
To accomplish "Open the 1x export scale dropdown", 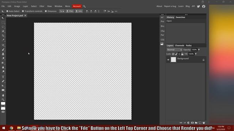I will (62, 11).
